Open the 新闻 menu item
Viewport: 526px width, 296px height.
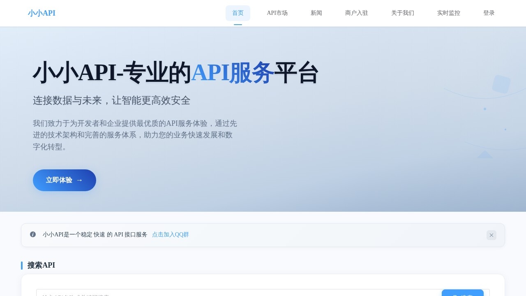316,13
